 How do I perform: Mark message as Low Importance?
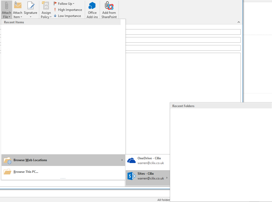[x=67, y=16]
